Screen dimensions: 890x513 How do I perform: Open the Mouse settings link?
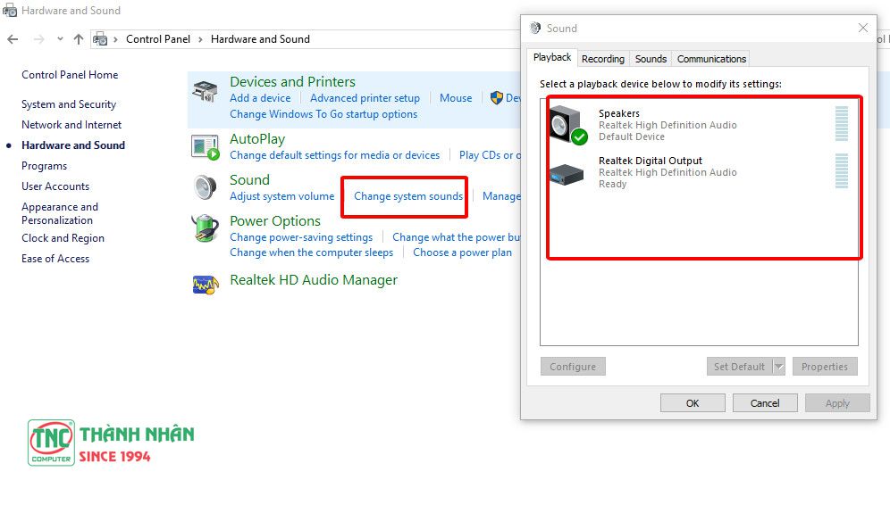456,98
